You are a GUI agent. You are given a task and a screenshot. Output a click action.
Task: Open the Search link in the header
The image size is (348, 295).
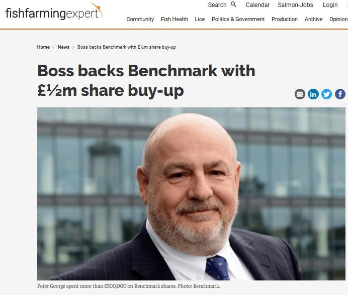pos(217,5)
